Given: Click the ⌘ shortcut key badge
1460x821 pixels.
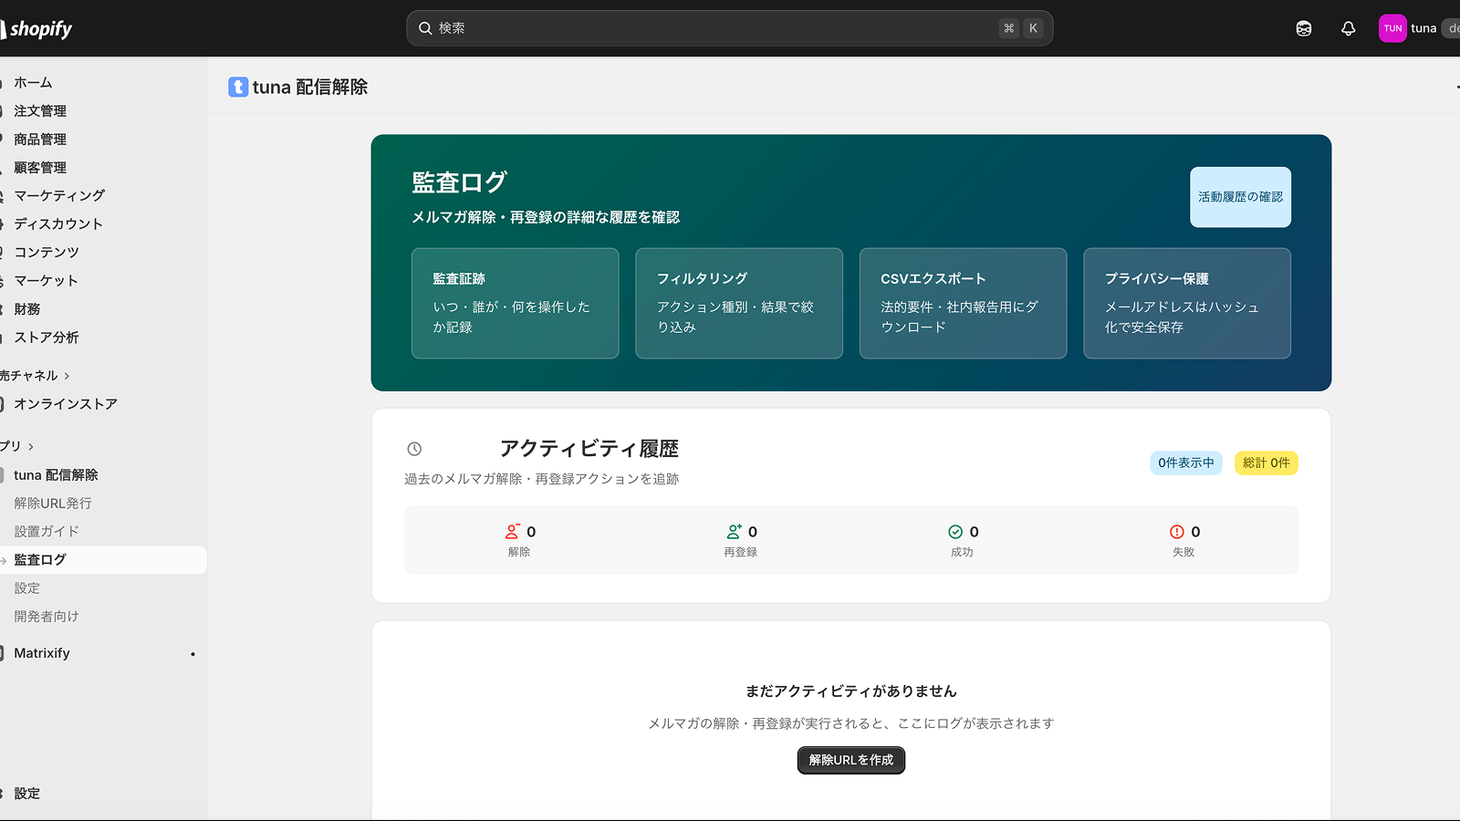Looking at the screenshot, I should (x=1008, y=28).
